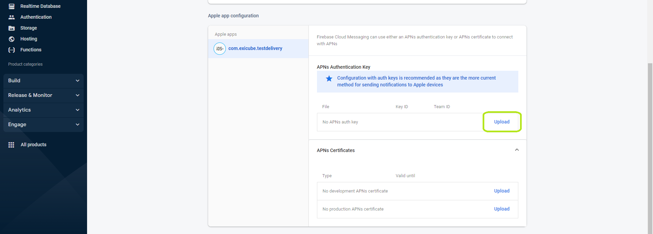Expand the Release & Monitor section
Screen dimensions: 653x234
(x=44, y=95)
